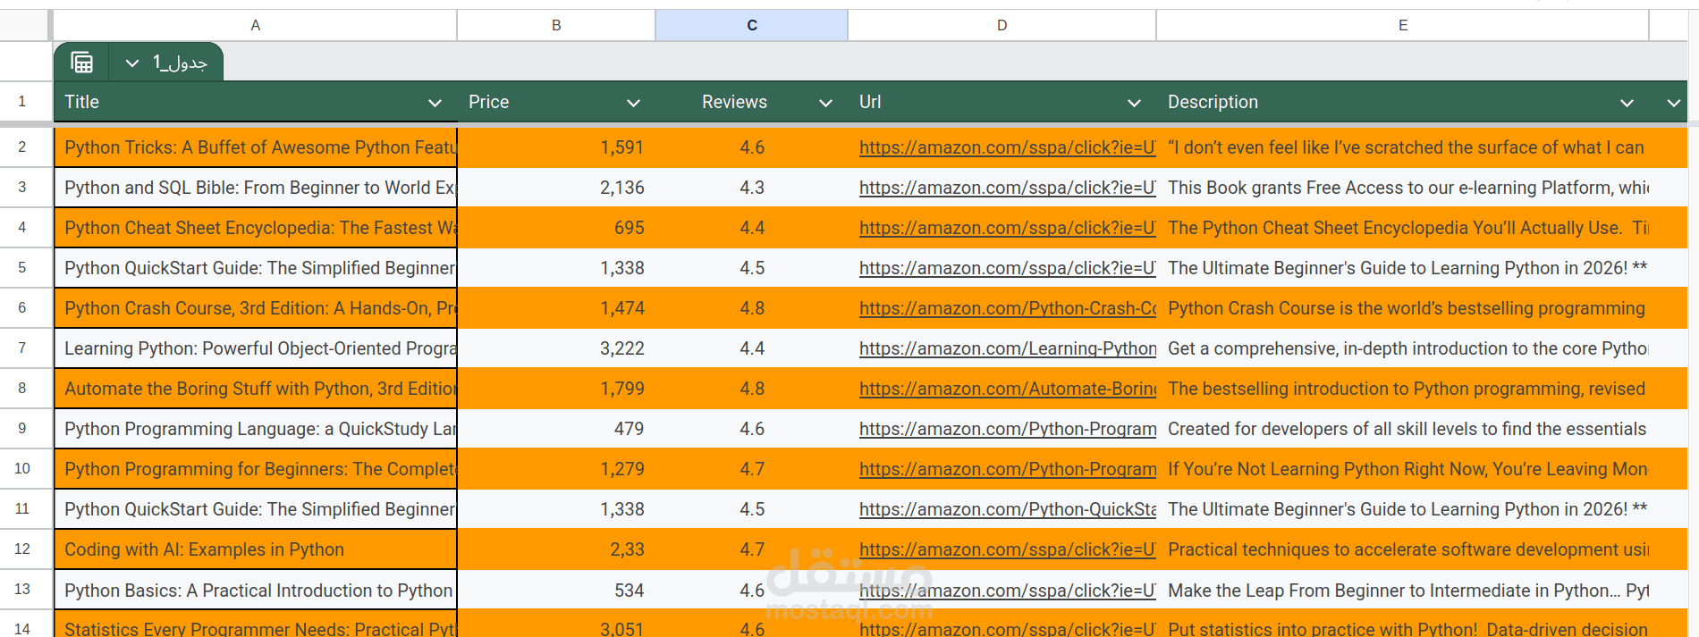Select the description starting 'This Book grants Free Access'
Viewport: 1699px width, 637px height.
[x=1402, y=188]
